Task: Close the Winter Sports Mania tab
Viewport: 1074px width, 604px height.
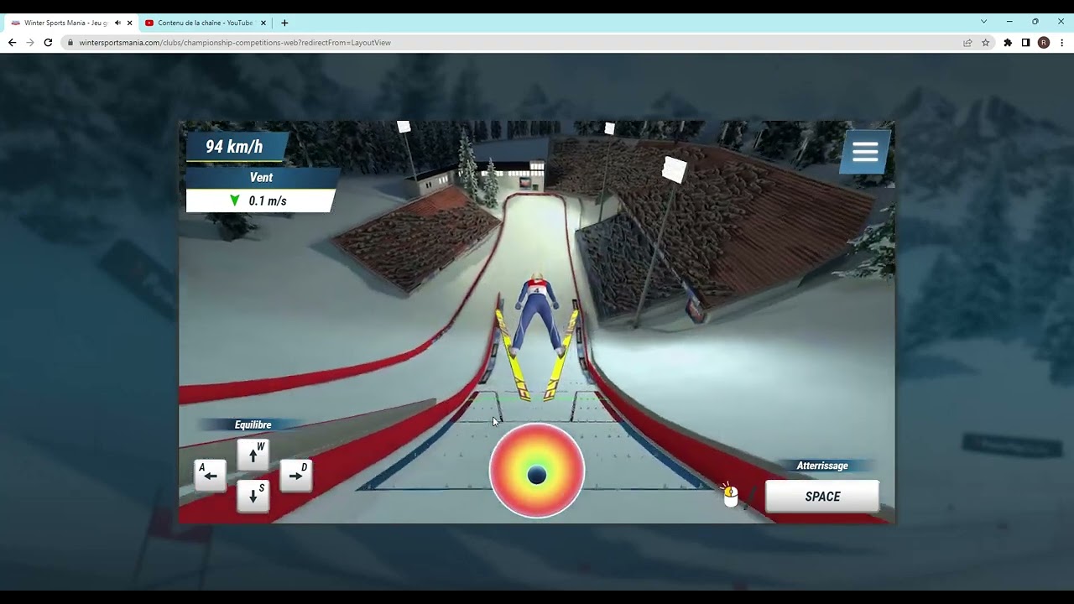Action: point(129,23)
